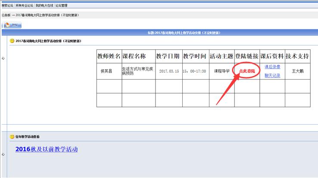
Task: Click 公告板 breadcrumb link
Action: coord(6,15)
